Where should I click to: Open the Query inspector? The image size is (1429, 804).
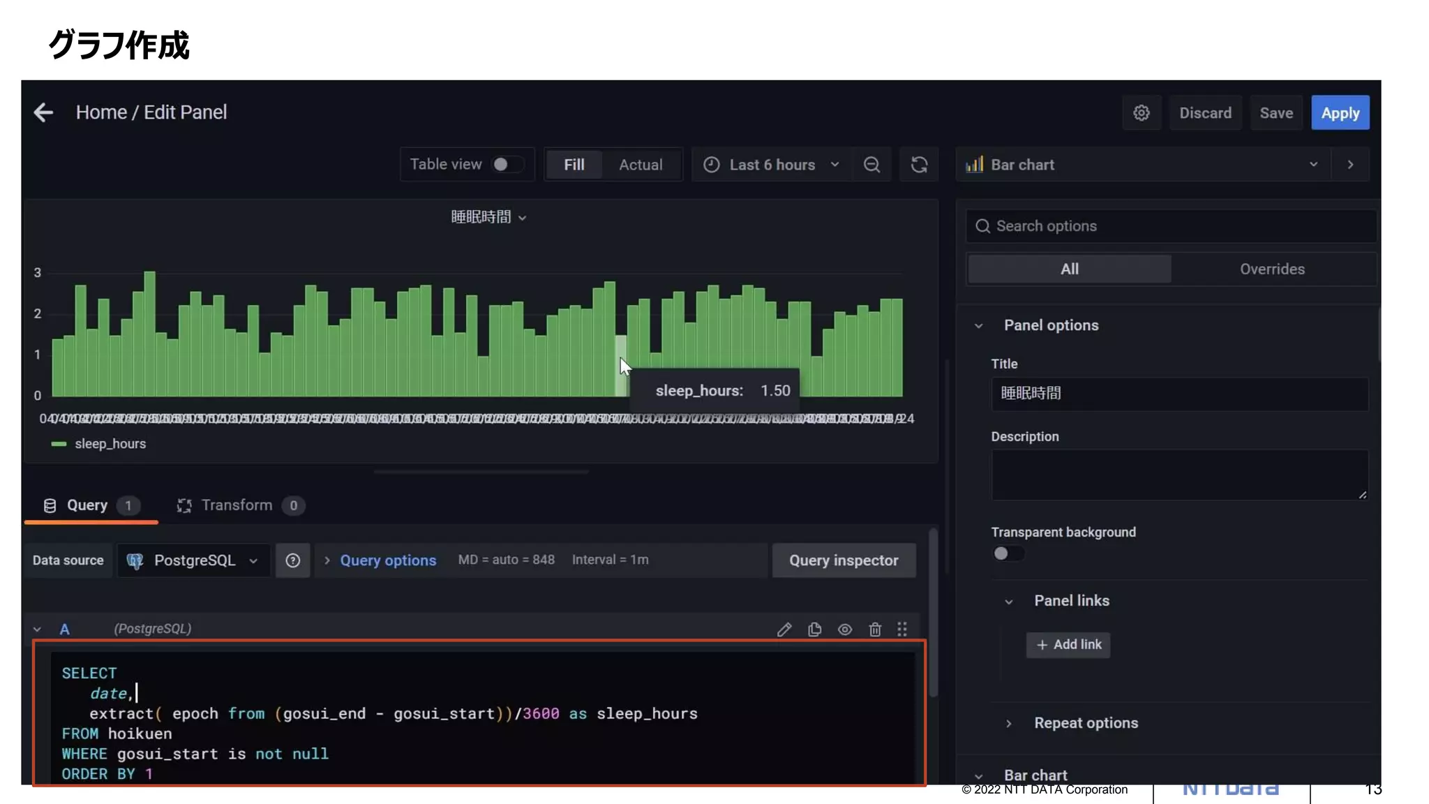click(843, 560)
